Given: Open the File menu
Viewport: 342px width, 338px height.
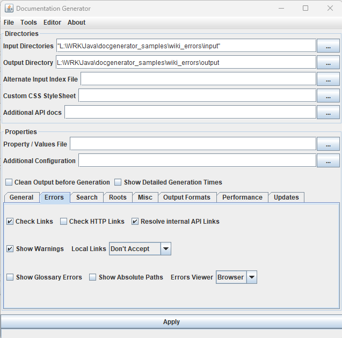Looking at the screenshot, I should pyautogui.click(x=9, y=23).
